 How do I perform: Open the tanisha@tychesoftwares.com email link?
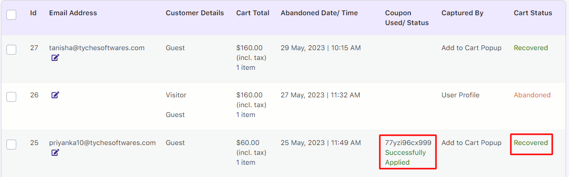pos(97,48)
